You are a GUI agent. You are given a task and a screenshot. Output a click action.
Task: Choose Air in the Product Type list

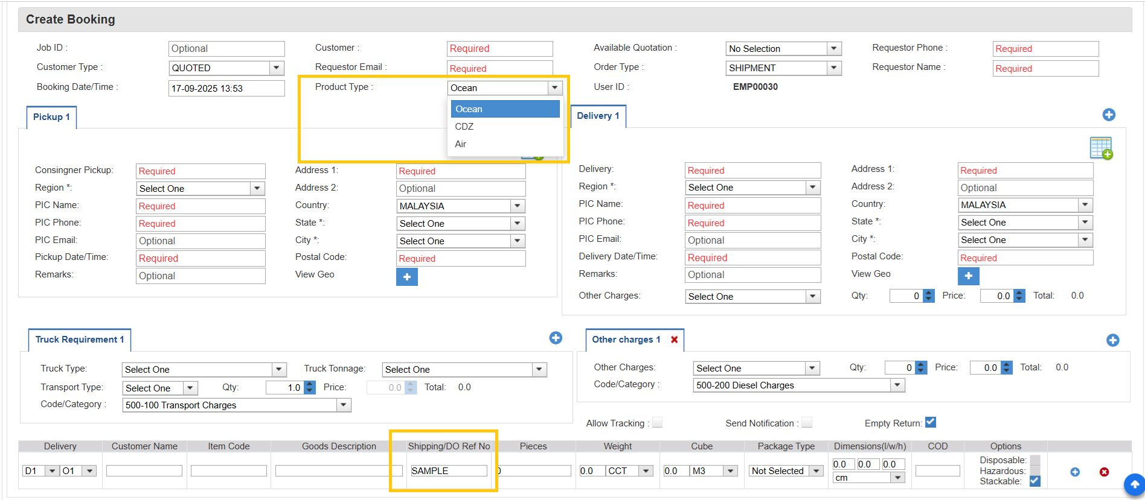(505, 144)
